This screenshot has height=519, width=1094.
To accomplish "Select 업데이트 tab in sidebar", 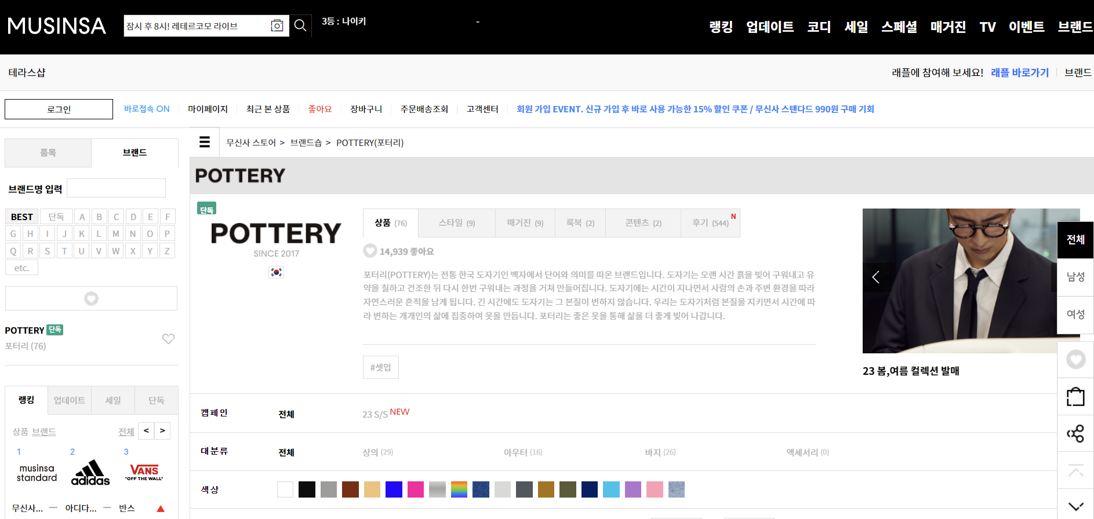I will tap(70, 400).
